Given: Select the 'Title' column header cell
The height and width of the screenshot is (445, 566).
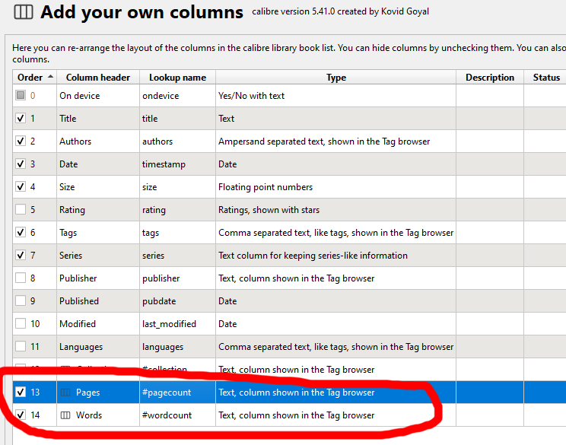Looking at the screenshot, I should coord(98,119).
